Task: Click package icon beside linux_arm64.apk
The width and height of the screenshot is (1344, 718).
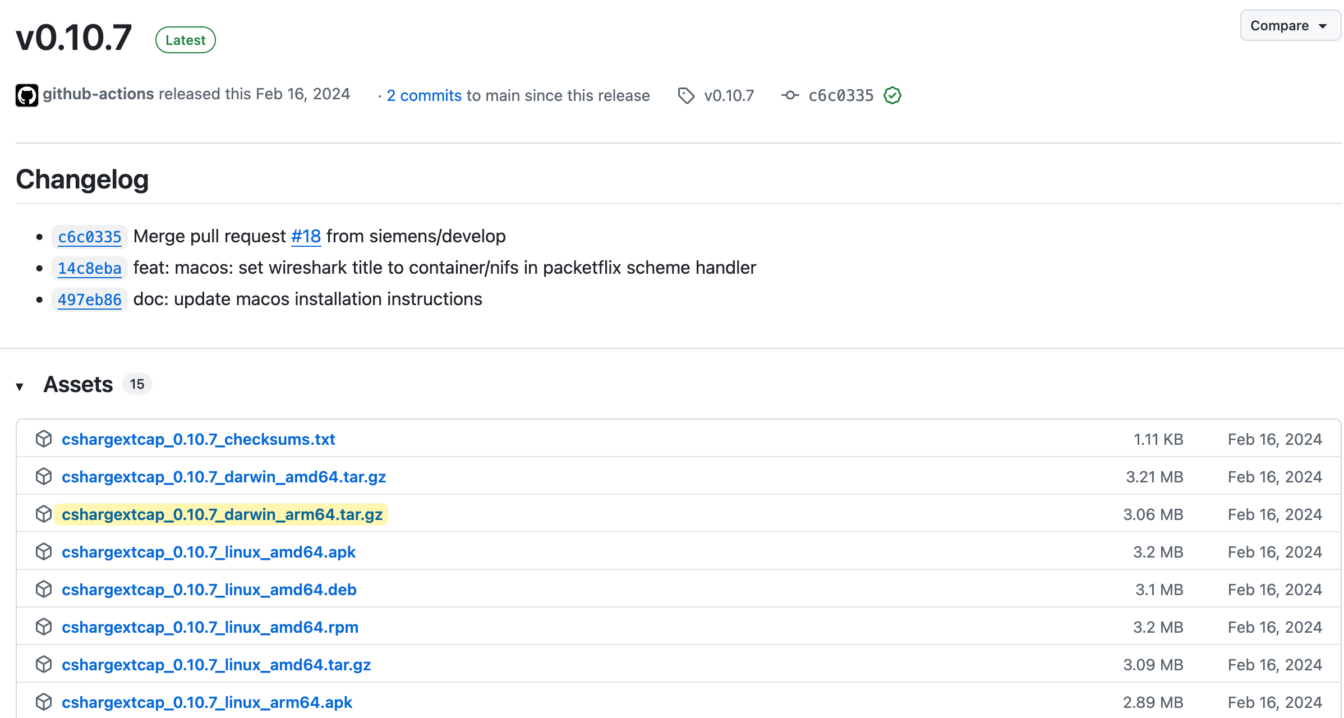Action: (44, 702)
